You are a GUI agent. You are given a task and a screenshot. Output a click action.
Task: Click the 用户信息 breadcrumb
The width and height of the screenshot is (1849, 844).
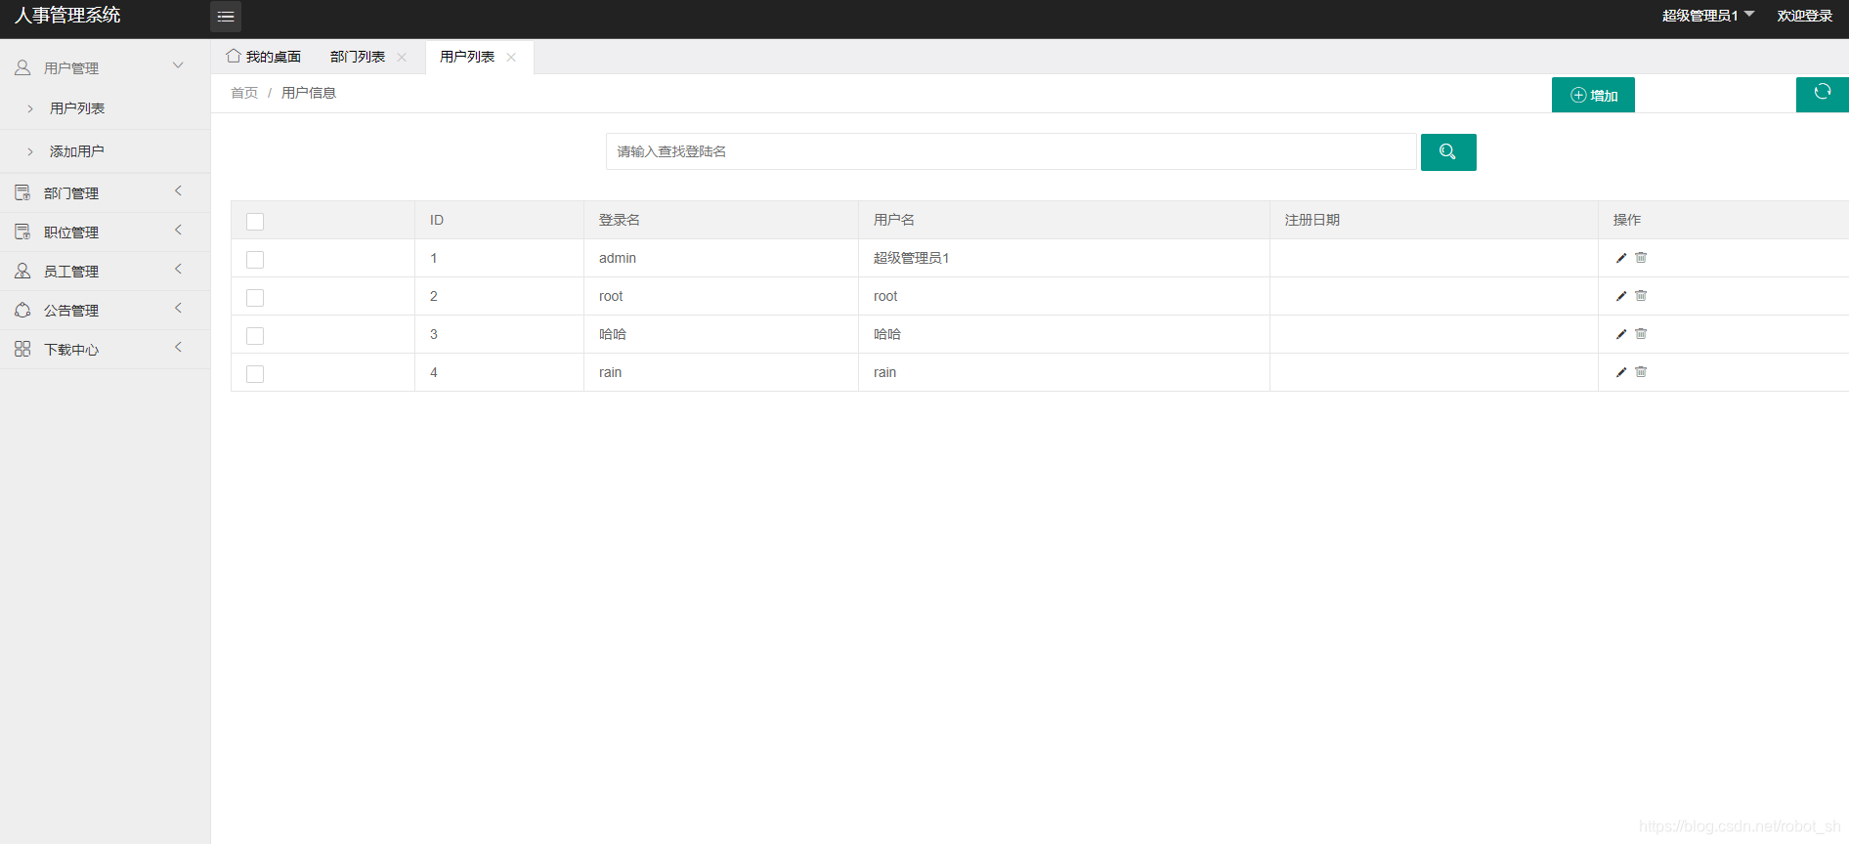pos(309,93)
